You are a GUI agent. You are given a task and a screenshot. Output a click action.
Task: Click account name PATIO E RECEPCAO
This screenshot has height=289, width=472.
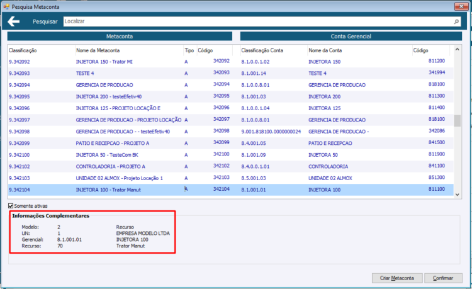[x=330, y=144]
